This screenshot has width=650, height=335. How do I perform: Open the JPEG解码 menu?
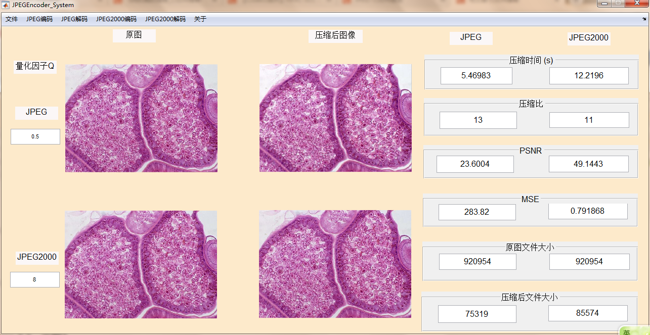[74, 19]
